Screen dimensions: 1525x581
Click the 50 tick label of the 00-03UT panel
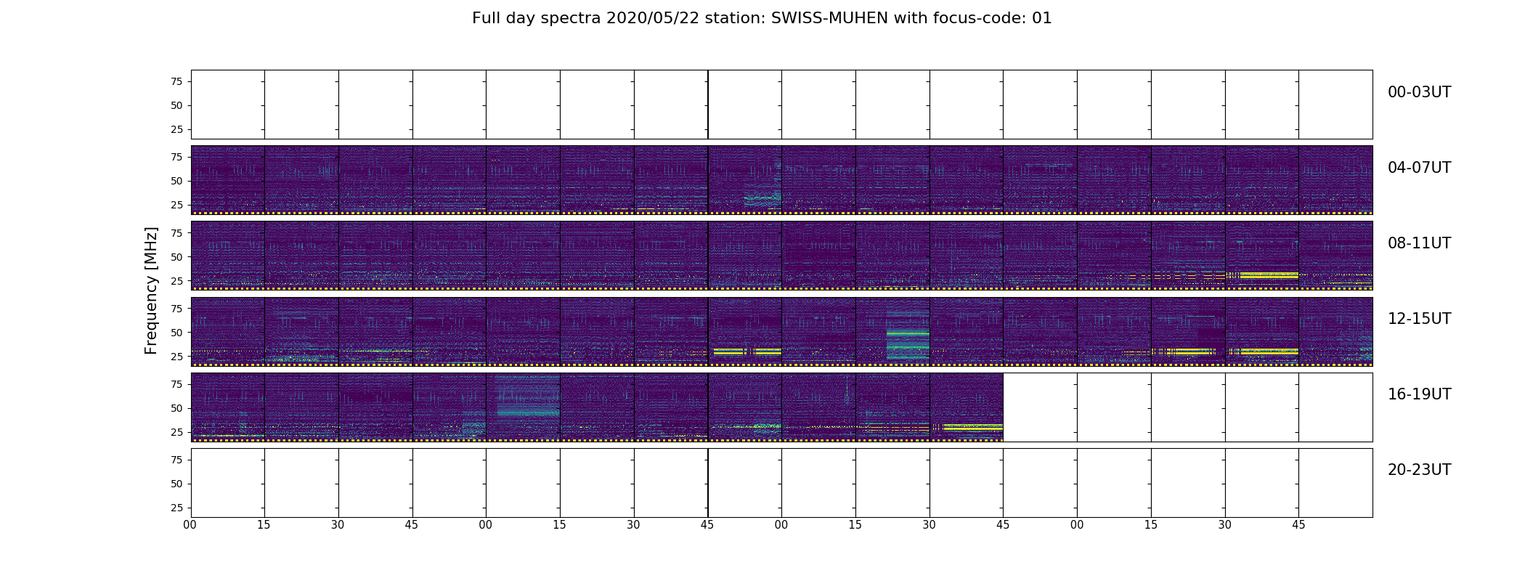(x=176, y=105)
